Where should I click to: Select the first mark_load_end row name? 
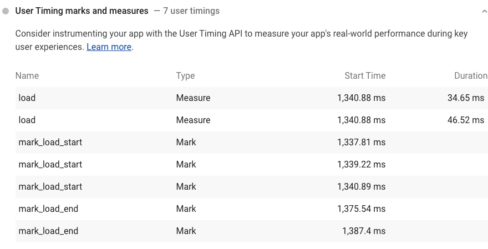coord(48,209)
